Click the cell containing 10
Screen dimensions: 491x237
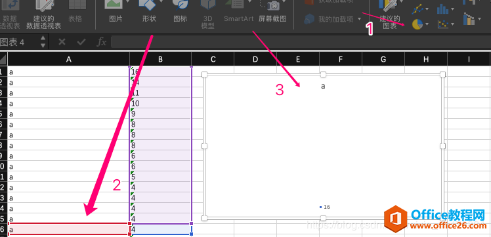(160, 103)
